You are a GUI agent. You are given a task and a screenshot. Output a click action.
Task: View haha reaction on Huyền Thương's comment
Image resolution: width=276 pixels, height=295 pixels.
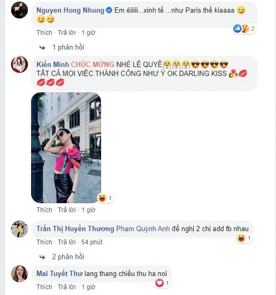pos(244,238)
